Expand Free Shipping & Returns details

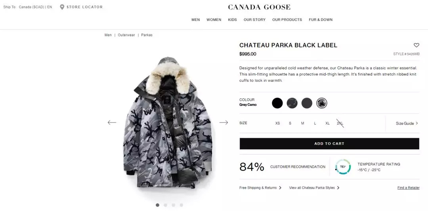click(x=260, y=188)
